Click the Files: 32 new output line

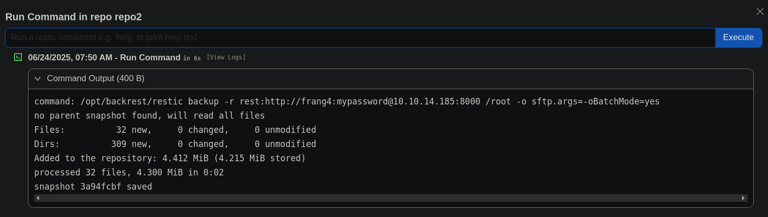[x=175, y=130]
